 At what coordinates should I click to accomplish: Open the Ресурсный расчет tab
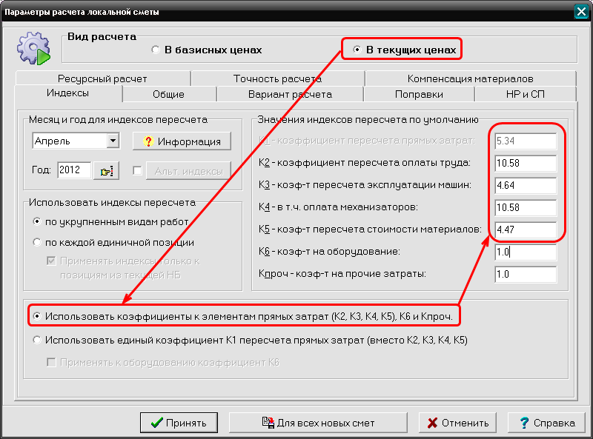click(102, 78)
